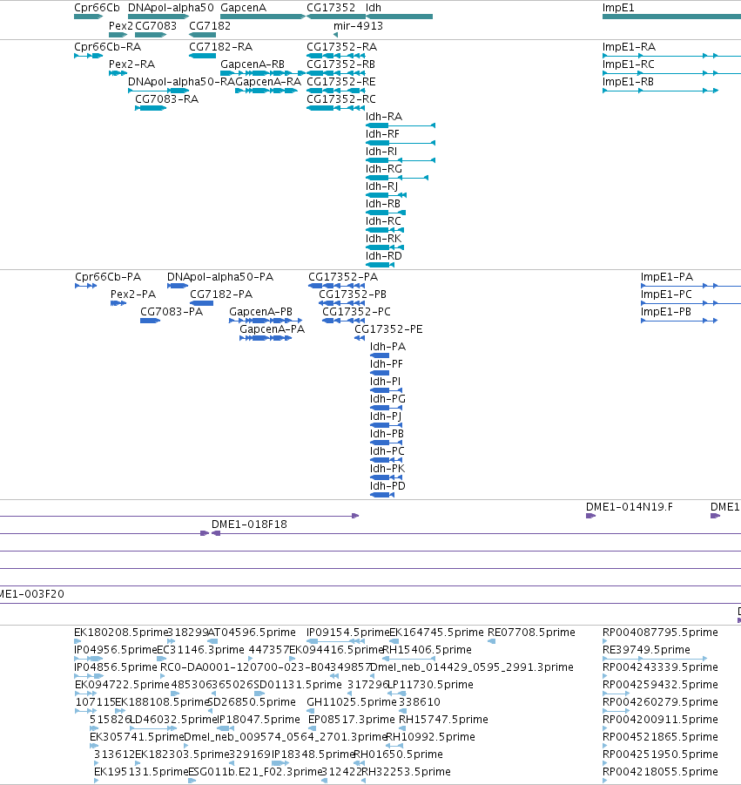Click transcript Pex2-RA label
Image resolution: width=741 pixels, height=785 pixels.
pos(131,64)
